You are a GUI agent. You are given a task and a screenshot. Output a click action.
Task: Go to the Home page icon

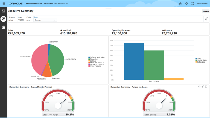(180, 4)
